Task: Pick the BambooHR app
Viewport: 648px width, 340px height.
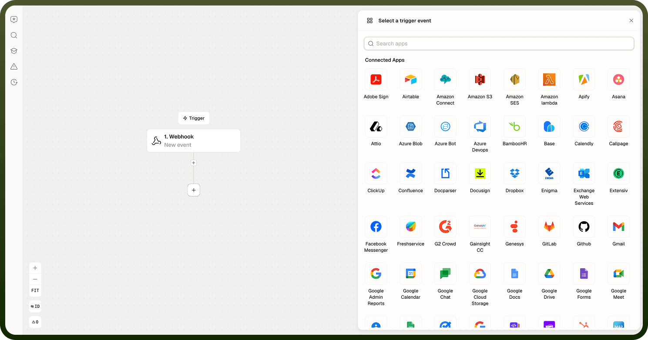Action: tap(514, 127)
